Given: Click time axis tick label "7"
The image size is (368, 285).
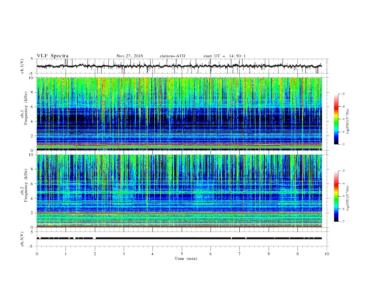Looking at the screenshot, I should pos(240,254).
